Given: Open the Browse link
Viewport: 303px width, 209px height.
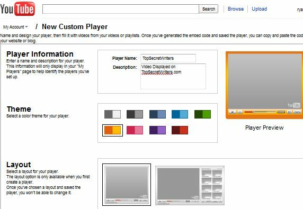Looking at the screenshot, I should coord(236,9).
